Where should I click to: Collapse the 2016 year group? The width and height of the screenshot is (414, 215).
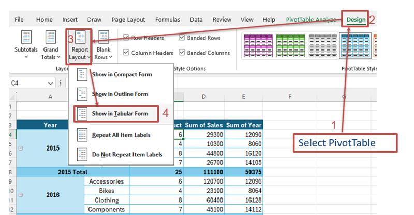point(21,195)
